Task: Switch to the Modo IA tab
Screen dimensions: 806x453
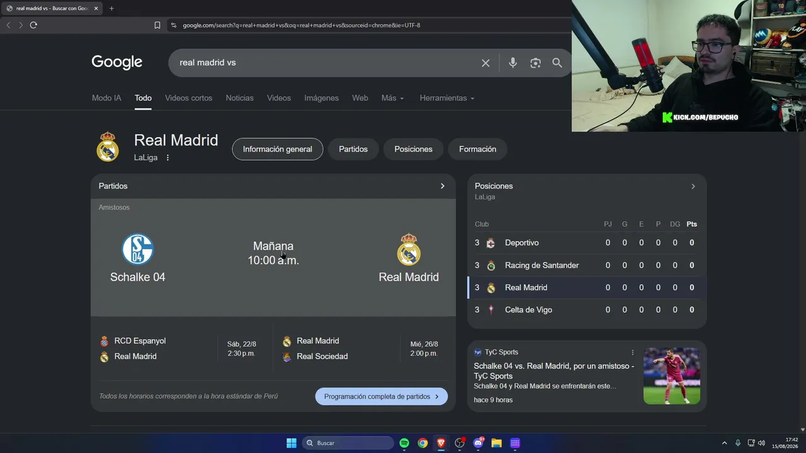Action: 106,98
